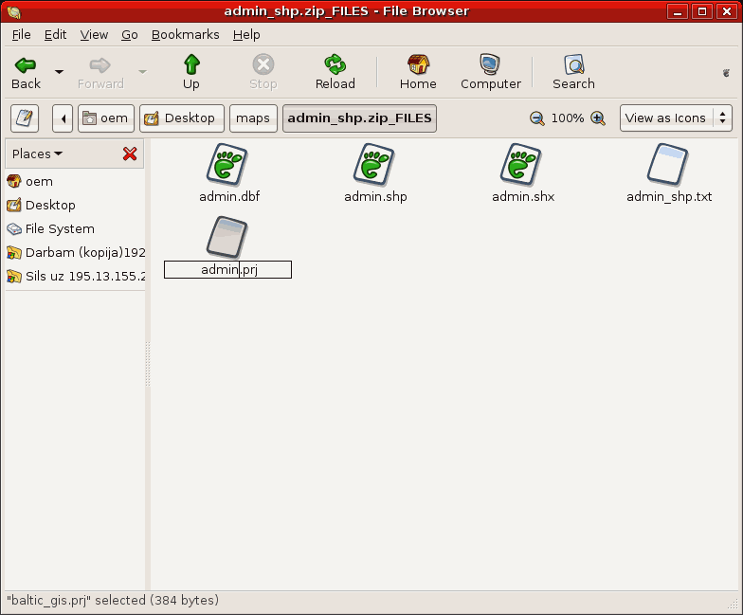
Task: Go up one folder level
Action: click(191, 72)
